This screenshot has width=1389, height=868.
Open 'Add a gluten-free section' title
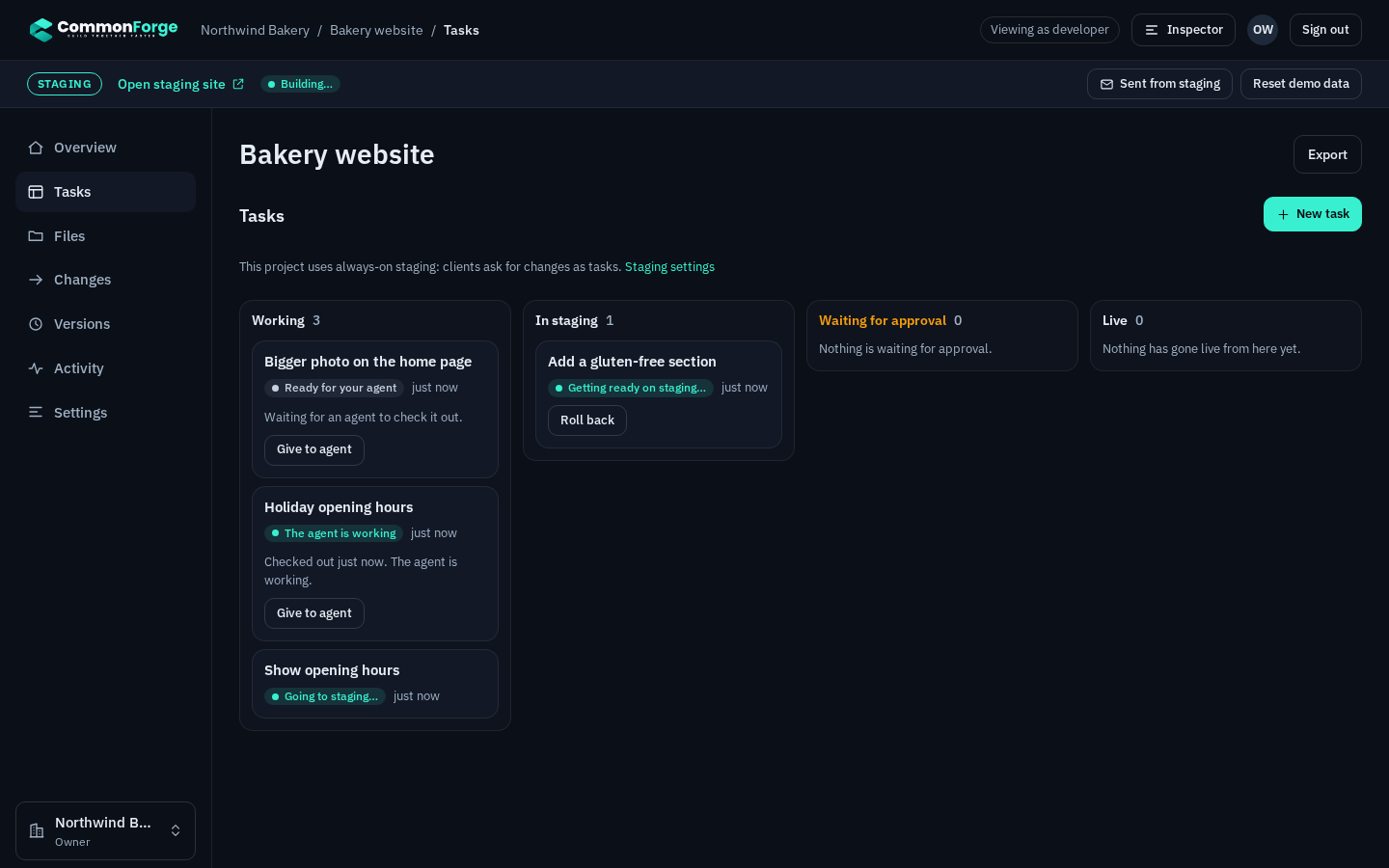(x=632, y=362)
